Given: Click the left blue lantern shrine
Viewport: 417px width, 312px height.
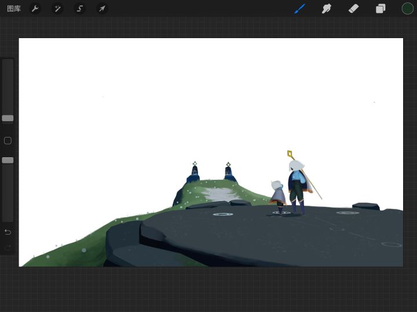Looking at the screenshot, I should point(194,172).
